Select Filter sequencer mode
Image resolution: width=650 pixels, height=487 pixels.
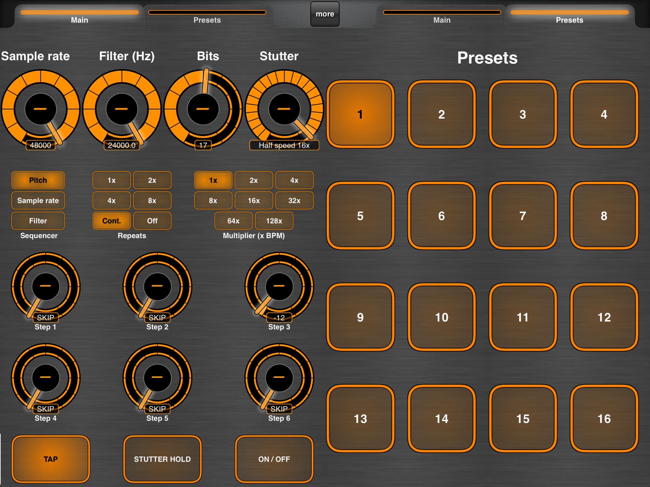(x=38, y=221)
